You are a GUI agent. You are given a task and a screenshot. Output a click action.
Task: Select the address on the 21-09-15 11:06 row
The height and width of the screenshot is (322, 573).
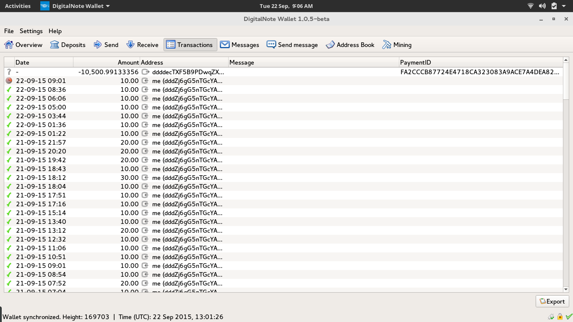coord(187,248)
